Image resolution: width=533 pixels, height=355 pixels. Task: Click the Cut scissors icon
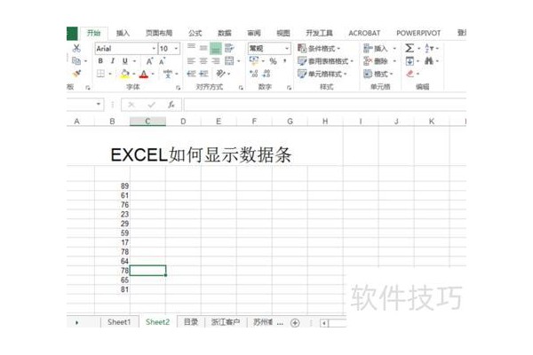pos(76,48)
